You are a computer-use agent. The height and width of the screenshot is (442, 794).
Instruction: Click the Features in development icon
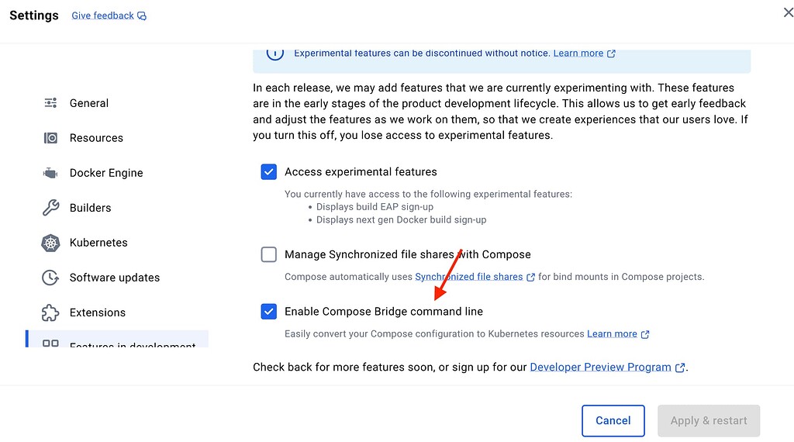pos(50,343)
